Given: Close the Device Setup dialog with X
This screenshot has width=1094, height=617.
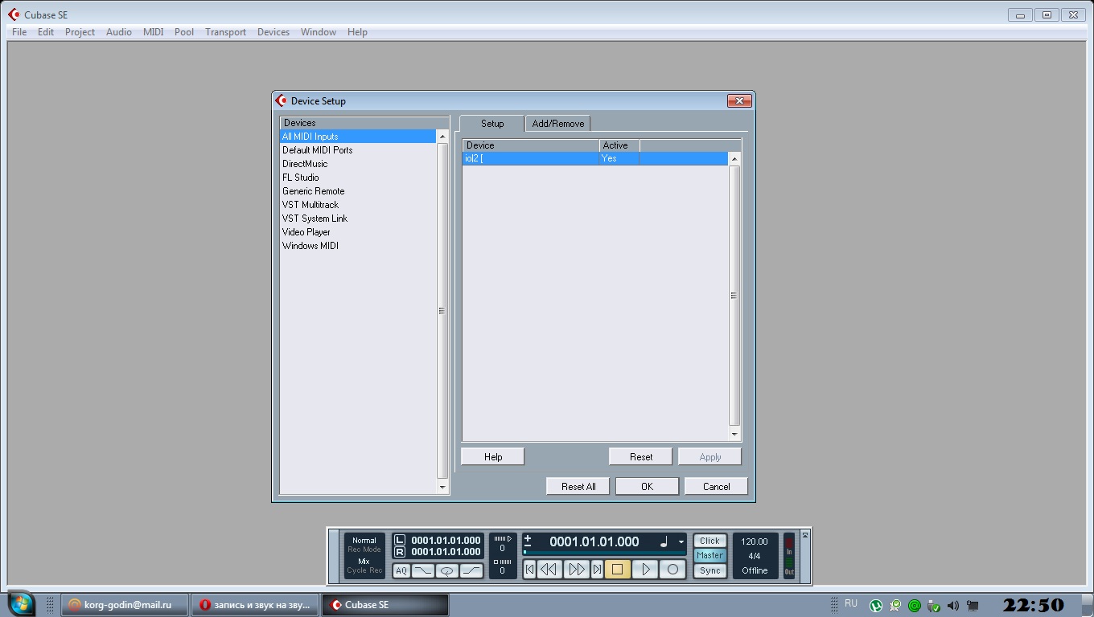Looking at the screenshot, I should coord(739,100).
